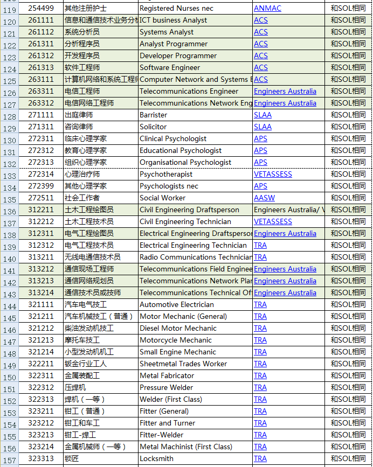Select the cell containing code 272511
Image resolution: width=373 pixels, height=467 pixels.
(41, 198)
